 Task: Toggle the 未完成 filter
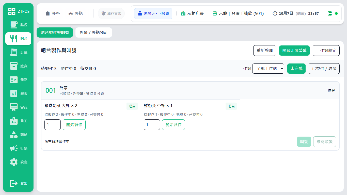click(x=296, y=69)
